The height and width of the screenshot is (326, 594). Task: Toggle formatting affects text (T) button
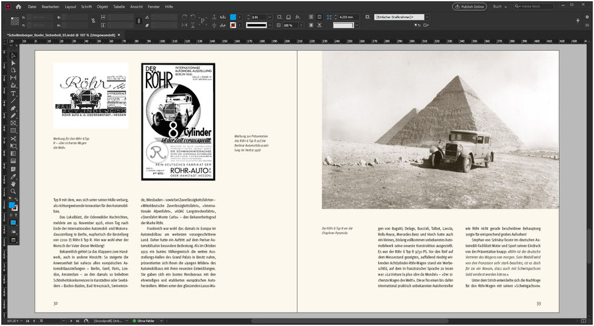pyautogui.click(x=16, y=215)
